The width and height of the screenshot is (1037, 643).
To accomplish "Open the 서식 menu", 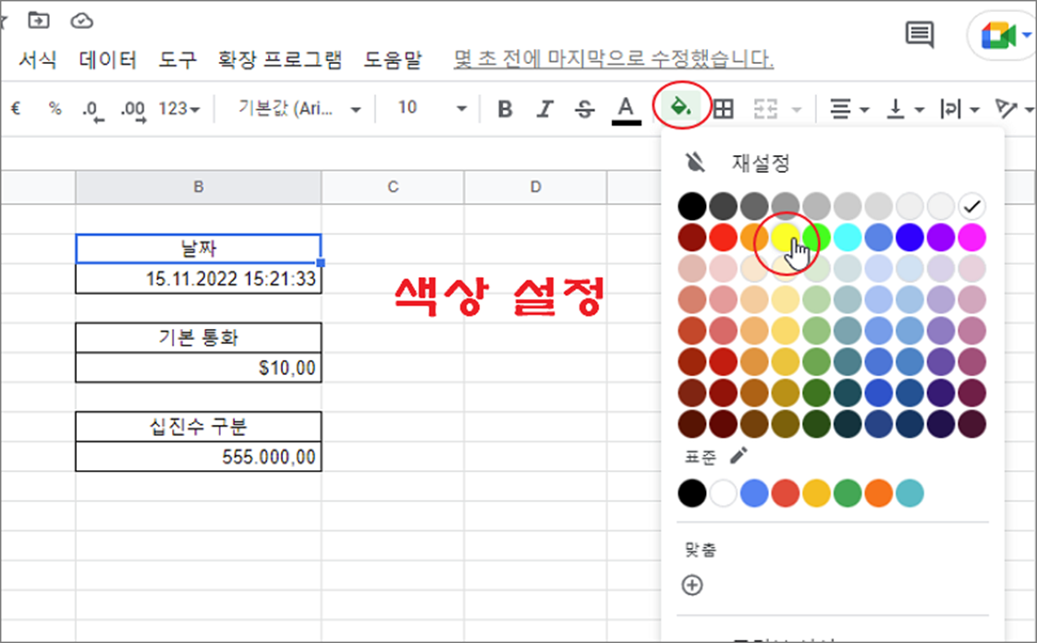I will (37, 59).
